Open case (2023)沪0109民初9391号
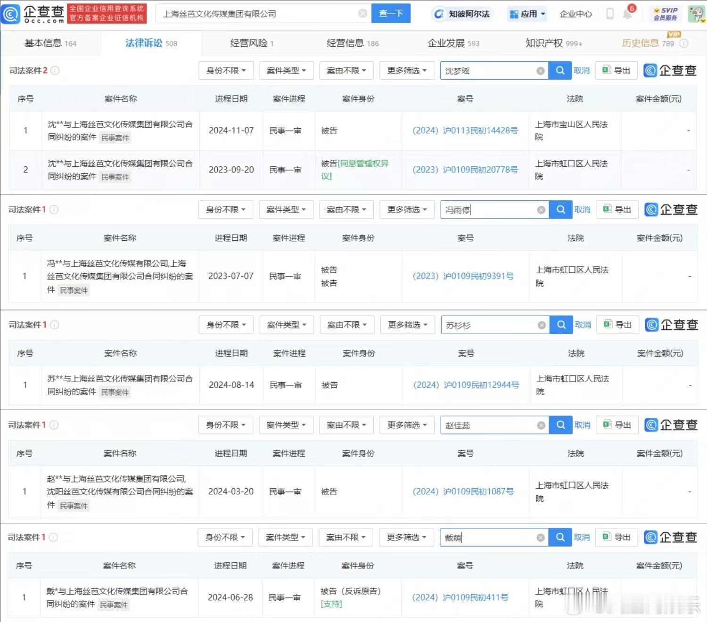The width and height of the screenshot is (707, 622). click(x=463, y=276)
